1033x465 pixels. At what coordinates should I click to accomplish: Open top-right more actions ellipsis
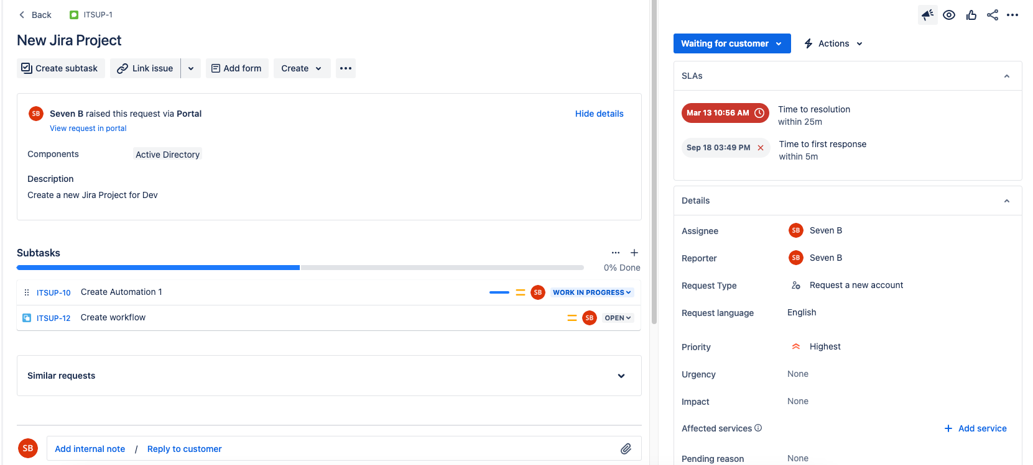pyautogui.click(x=1012, y=15)
